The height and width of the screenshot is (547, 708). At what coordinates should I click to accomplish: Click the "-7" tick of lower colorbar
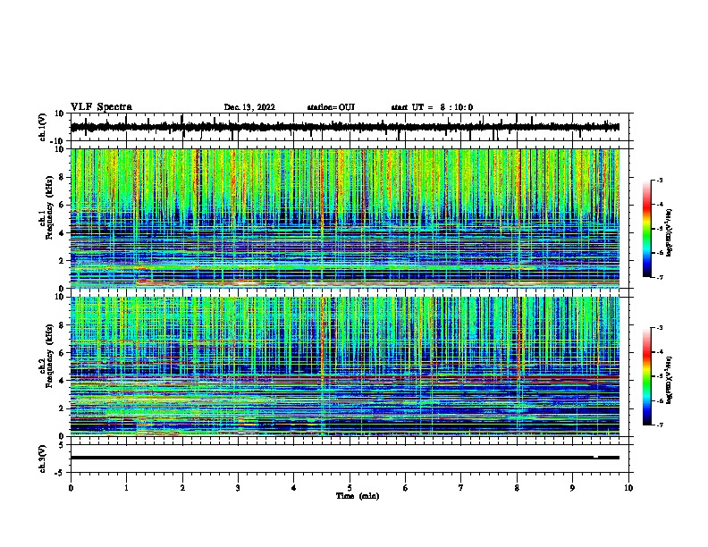[x=659, y=425]
